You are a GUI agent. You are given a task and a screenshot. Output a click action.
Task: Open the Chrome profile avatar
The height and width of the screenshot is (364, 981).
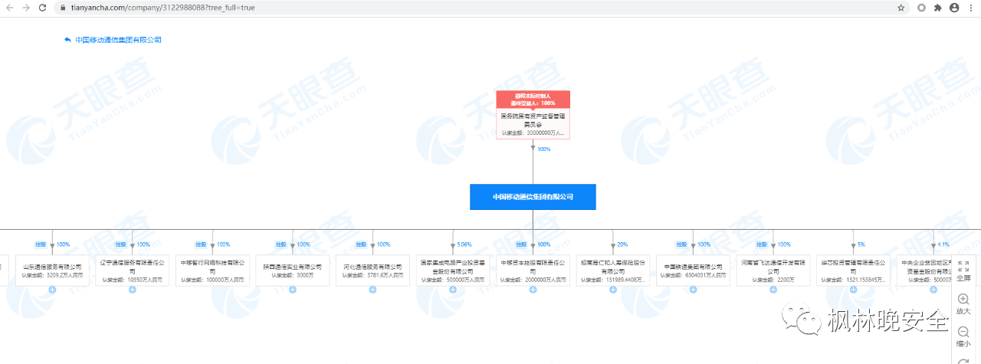point(954,7)
